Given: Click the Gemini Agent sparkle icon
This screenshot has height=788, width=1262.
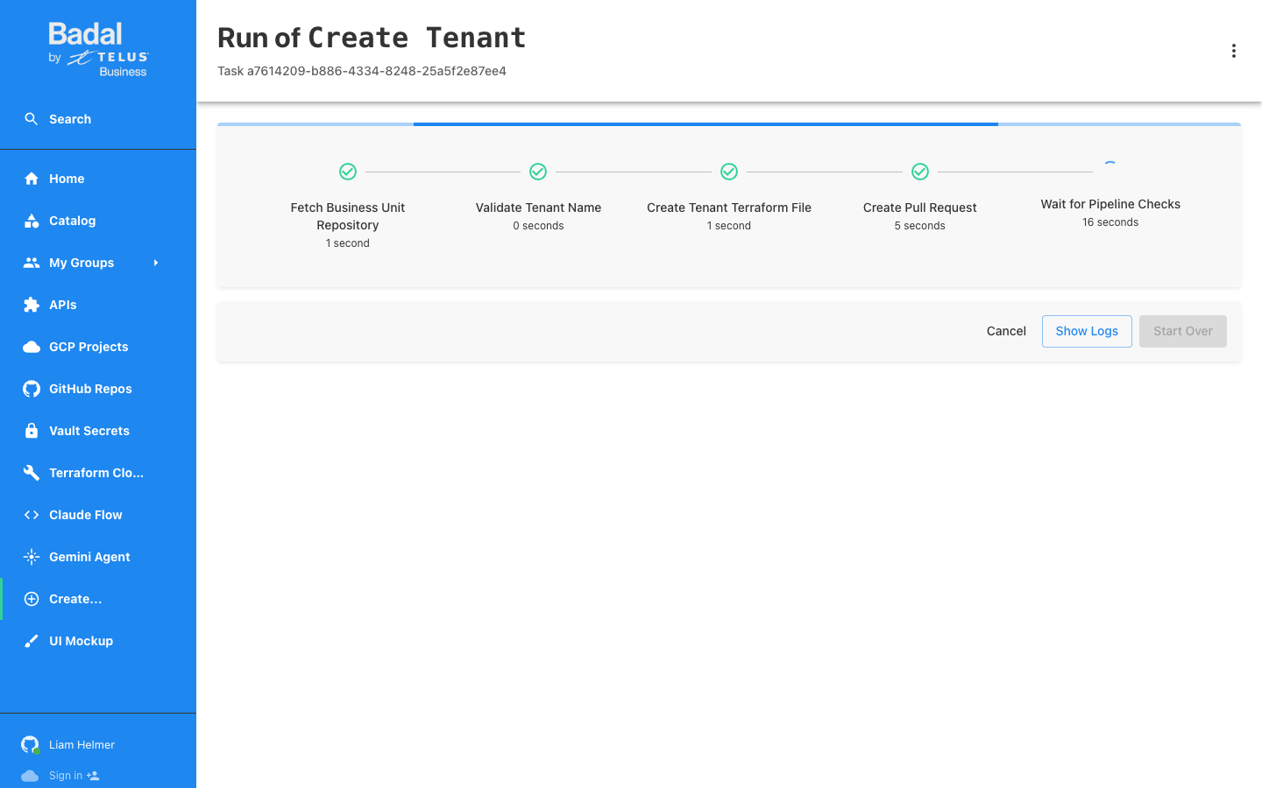Looking at the screenshot, I should point(32,557).
